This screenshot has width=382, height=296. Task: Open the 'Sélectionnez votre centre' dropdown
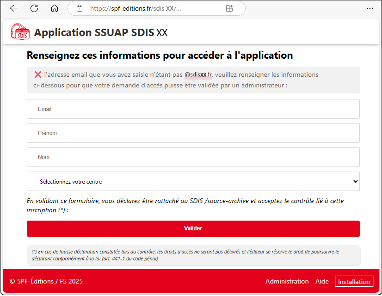coord(193,182)
